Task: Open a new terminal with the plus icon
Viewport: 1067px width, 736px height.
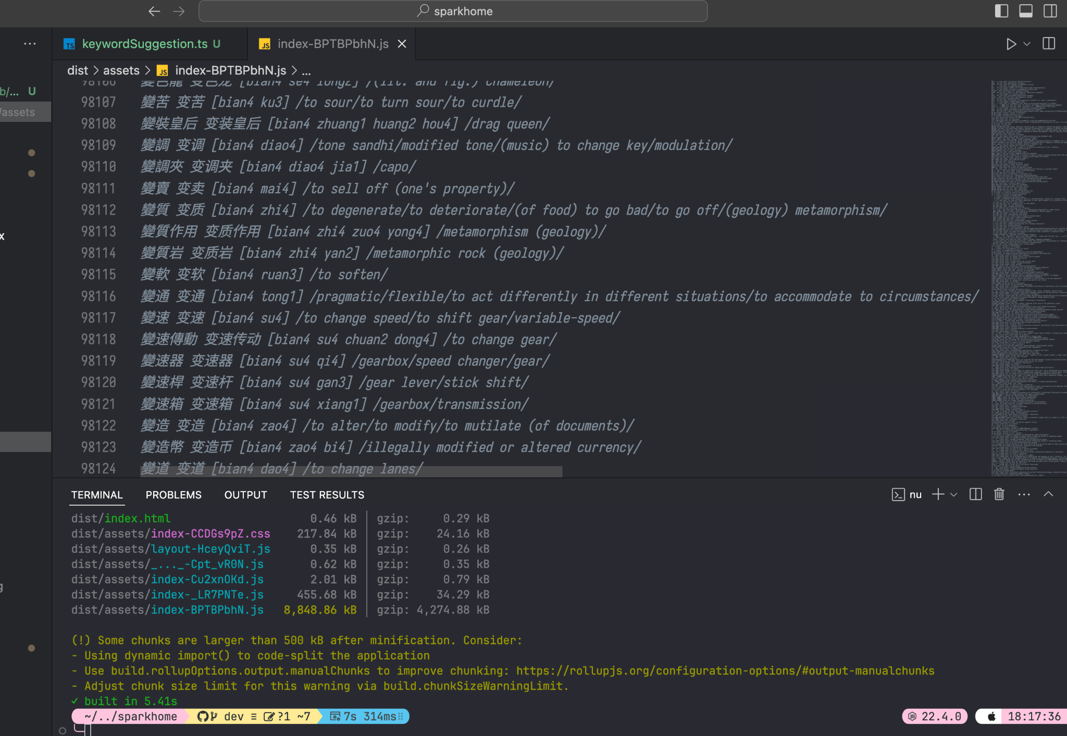Action: [x=937, y=494]
